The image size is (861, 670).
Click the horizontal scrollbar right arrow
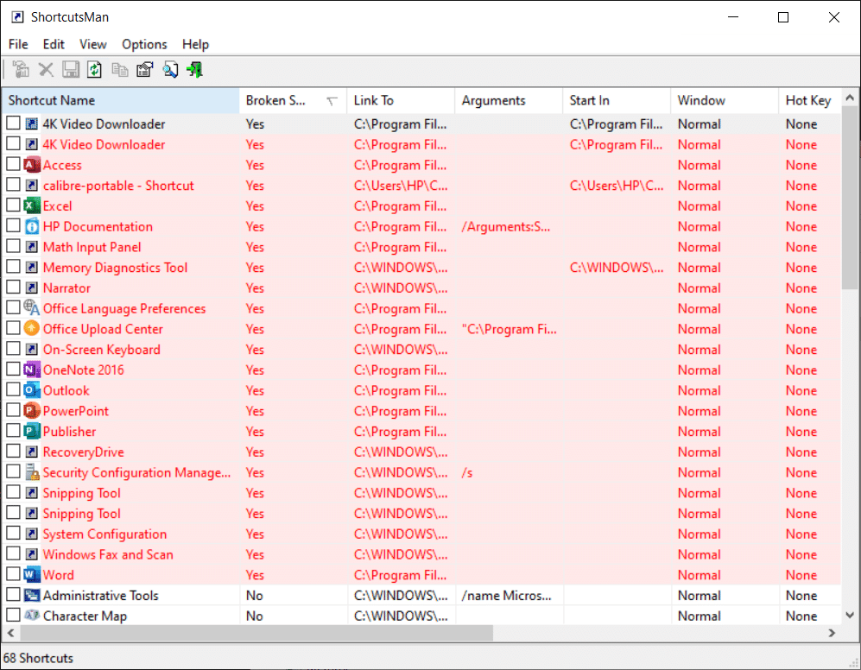[832, 633]
